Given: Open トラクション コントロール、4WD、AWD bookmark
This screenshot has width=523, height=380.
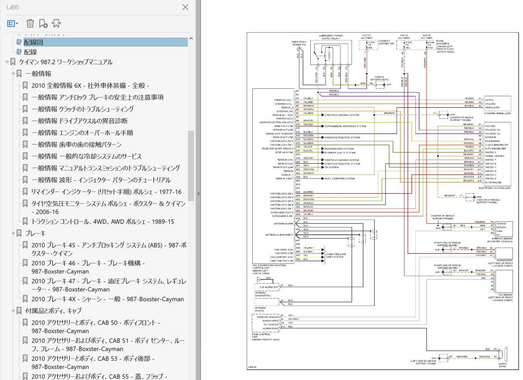Looking at the screenshot, I should click(x=102, y=221).
